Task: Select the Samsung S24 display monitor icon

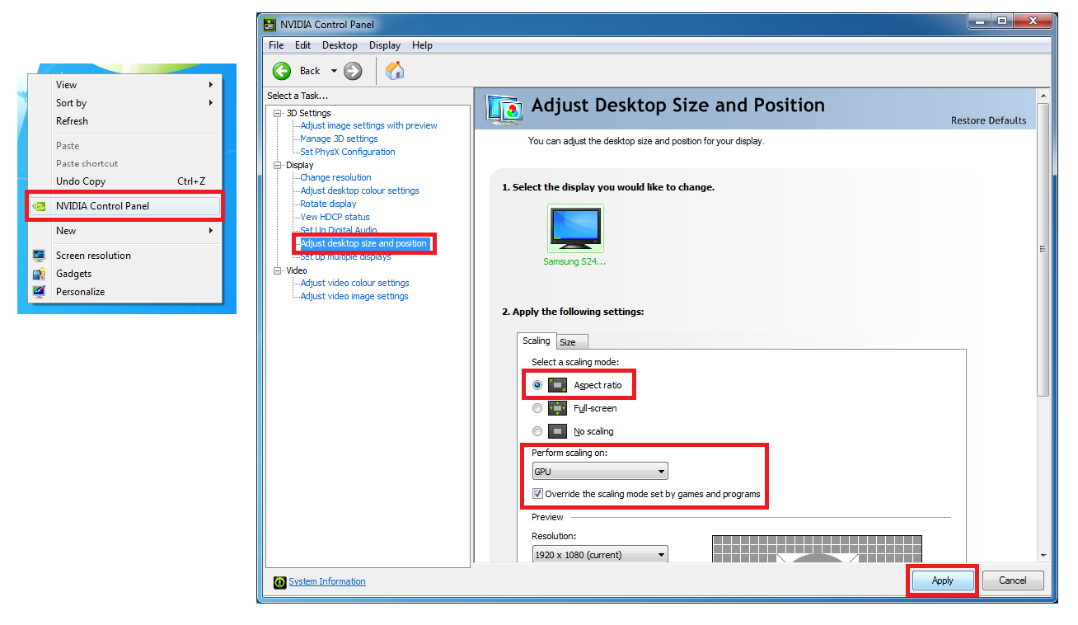Action: click(x=575, y=228)
